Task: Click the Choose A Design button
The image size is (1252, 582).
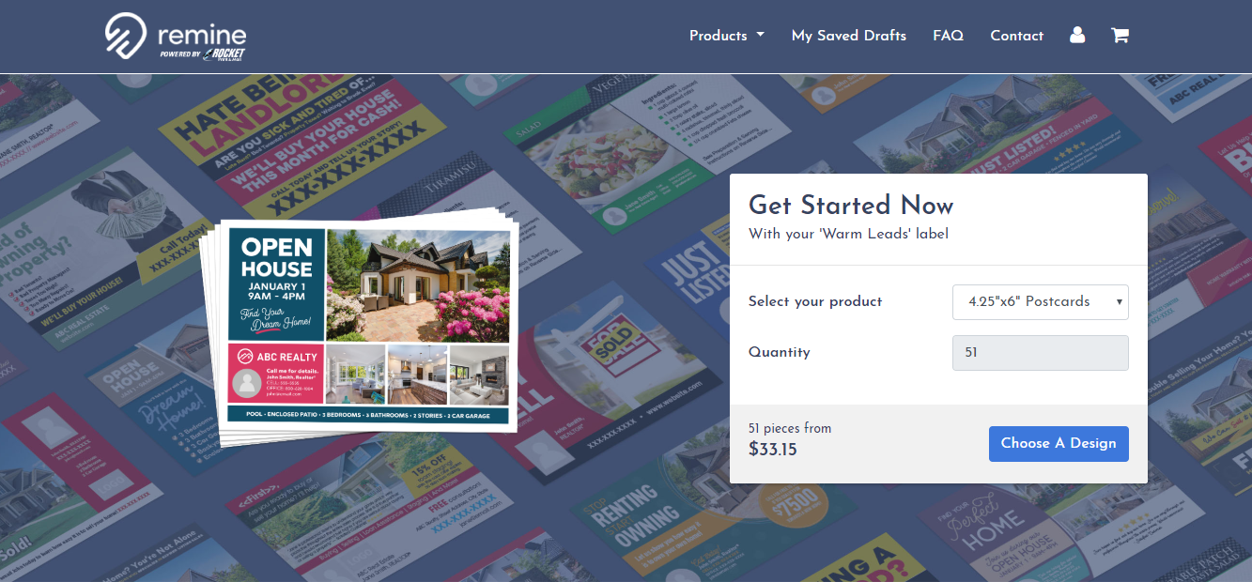Action: coord(1059,443)
